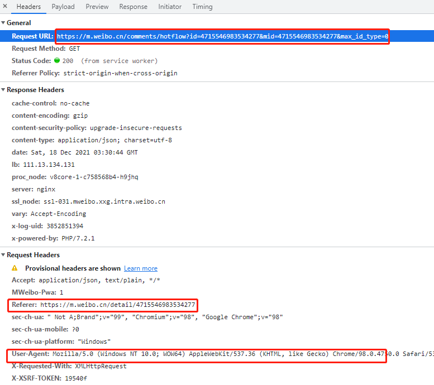Open the Payload tab
The image size is (434, 385).
(63, 7)
